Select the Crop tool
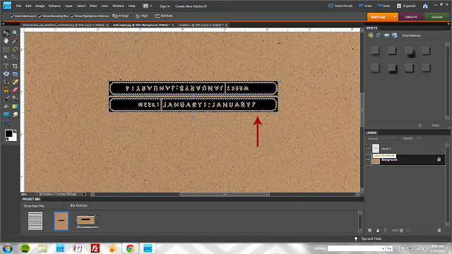 [15, 66]
